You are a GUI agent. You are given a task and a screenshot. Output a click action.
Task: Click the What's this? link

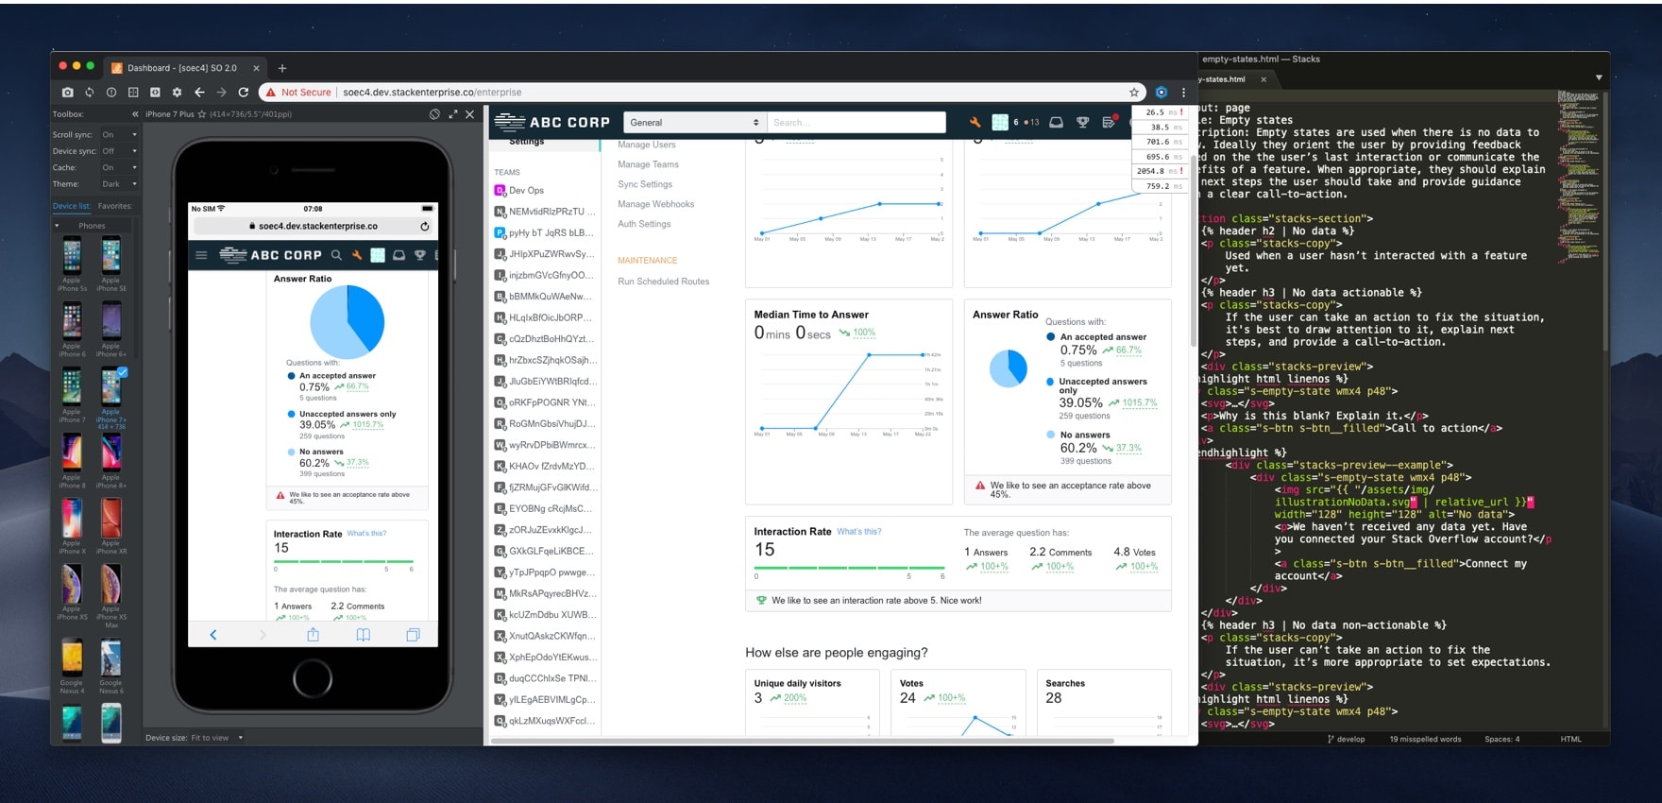pos(858,532)
